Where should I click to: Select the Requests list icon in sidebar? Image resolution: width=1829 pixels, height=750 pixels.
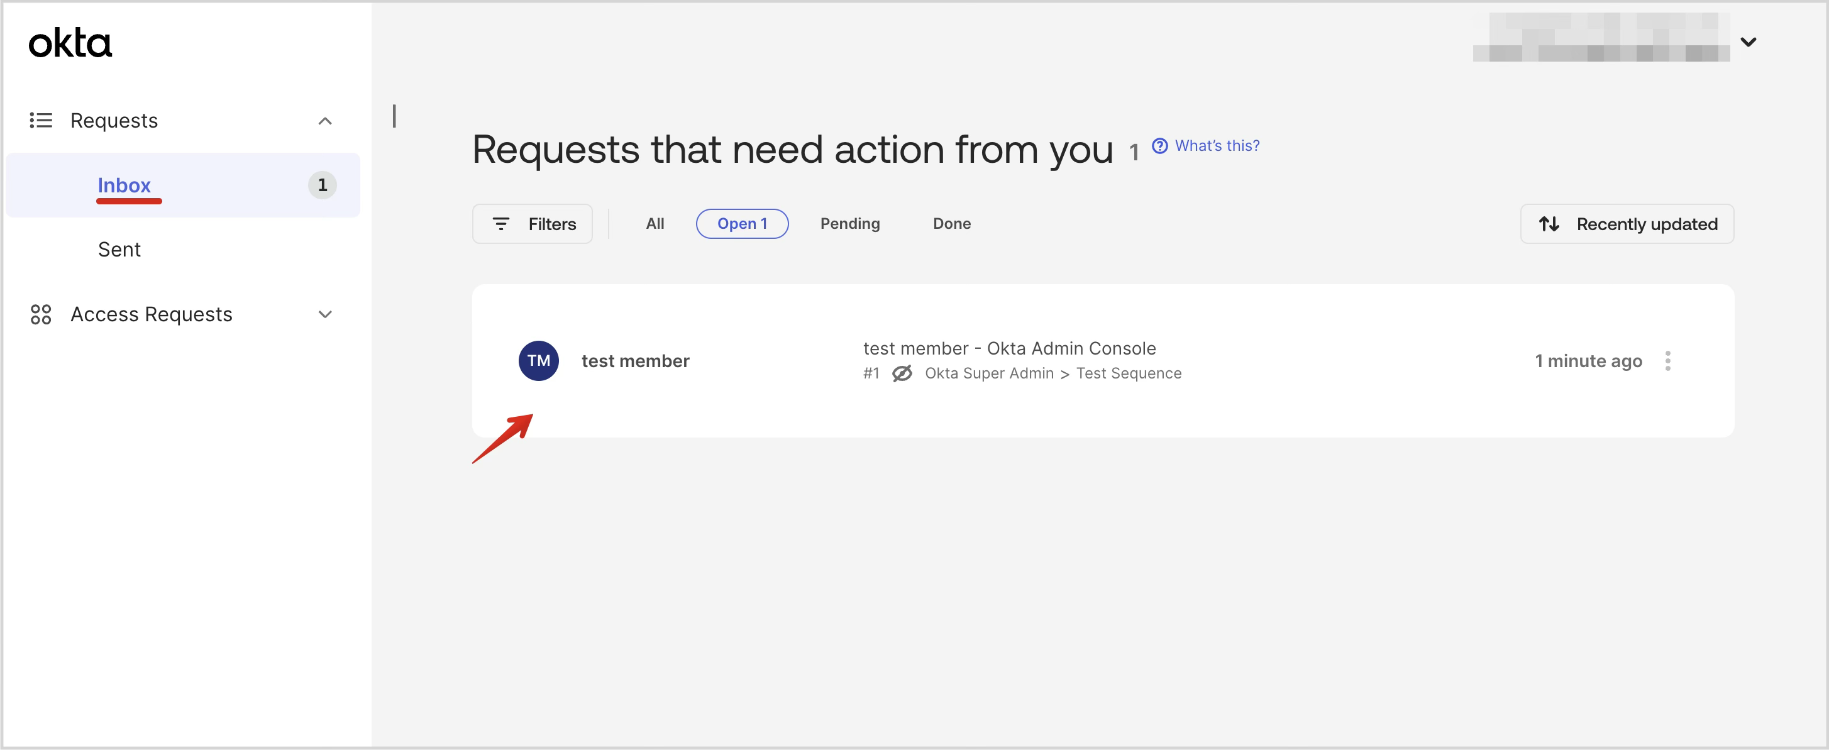point(41,120)
